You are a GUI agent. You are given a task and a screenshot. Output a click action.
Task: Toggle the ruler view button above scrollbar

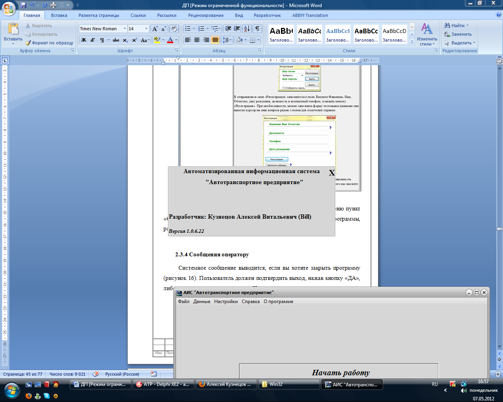point(499,61)
